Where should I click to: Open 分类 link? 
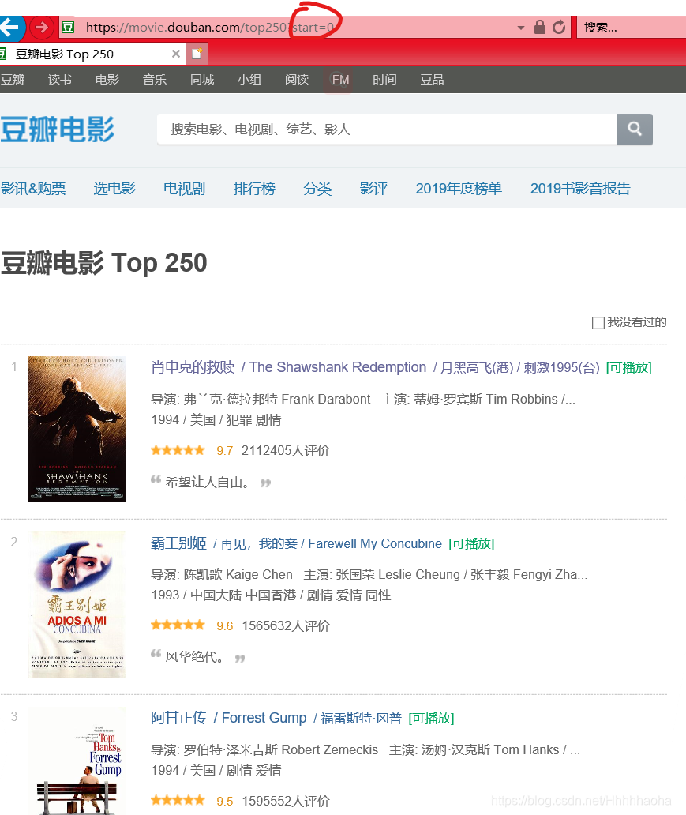pyautogui.click(x=317, y=188)
